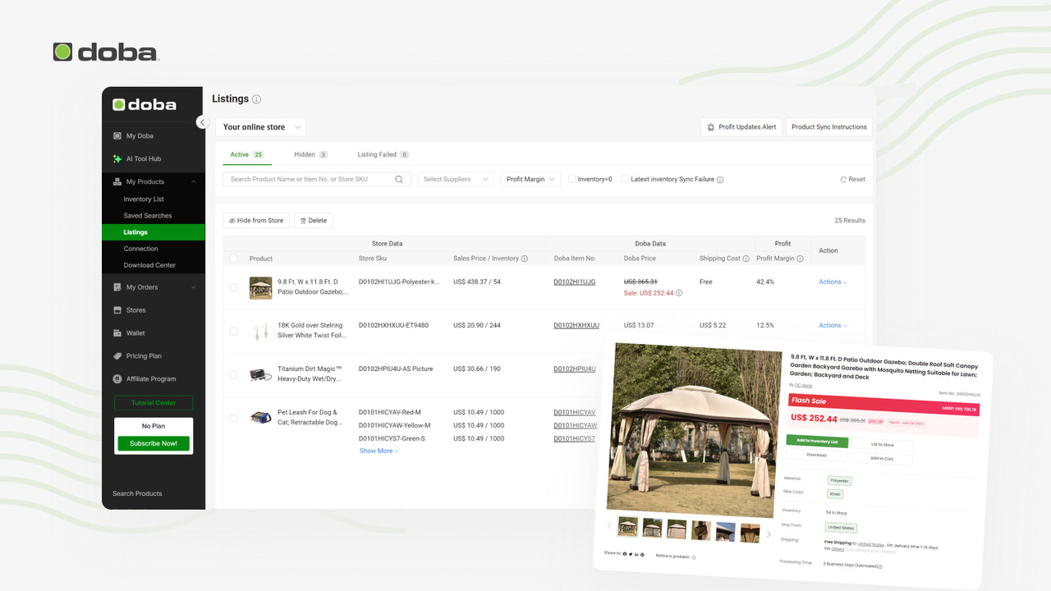Click Add to Inventory List button
Screen dimensions: 1051x591
pos(816,441)
